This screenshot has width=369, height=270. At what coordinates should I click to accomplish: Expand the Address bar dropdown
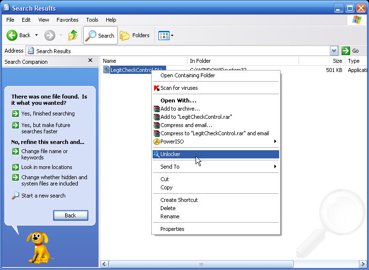click(x=334, y=51)
